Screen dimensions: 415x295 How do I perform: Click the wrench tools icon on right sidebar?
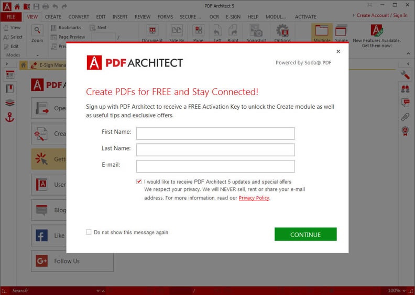point(405,75)
